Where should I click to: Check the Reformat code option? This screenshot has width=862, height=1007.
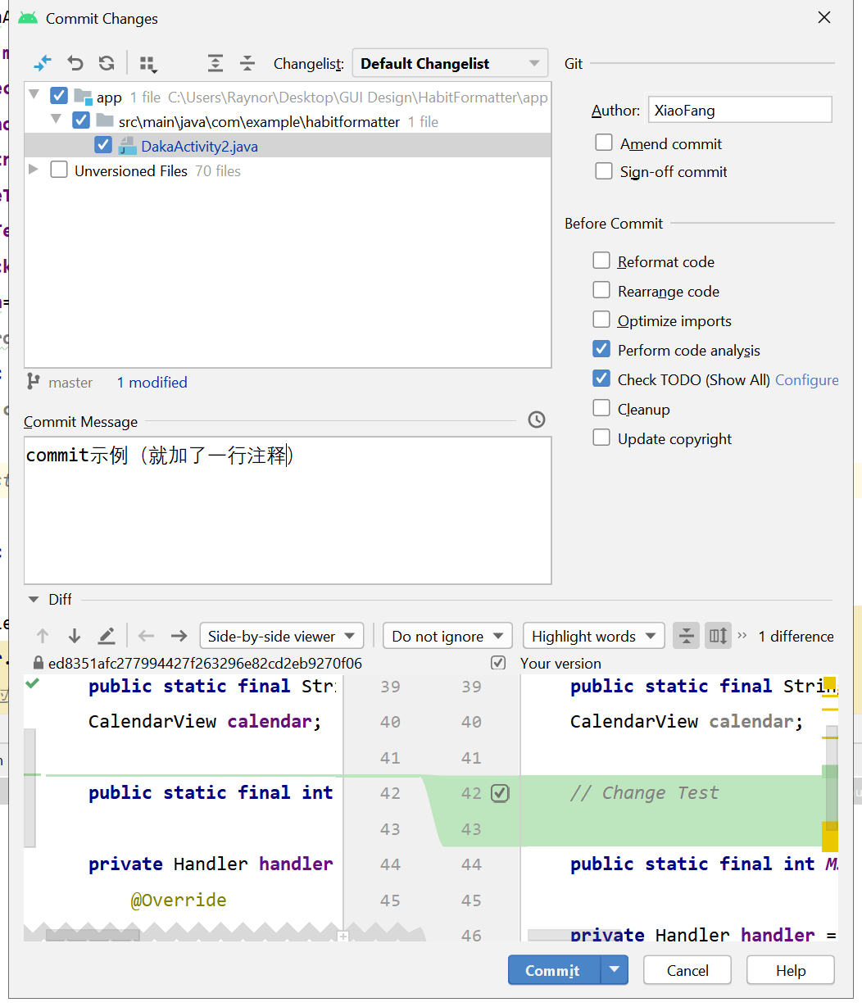(x=601, y=261)
